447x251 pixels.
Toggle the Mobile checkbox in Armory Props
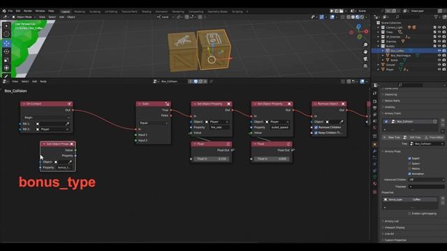(x=410, y=169)
